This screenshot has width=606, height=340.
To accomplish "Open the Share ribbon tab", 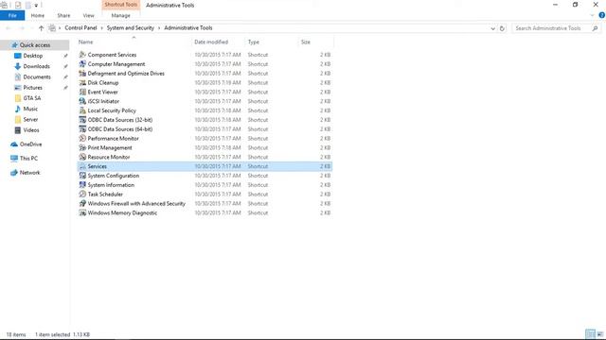I will (63, 15).
